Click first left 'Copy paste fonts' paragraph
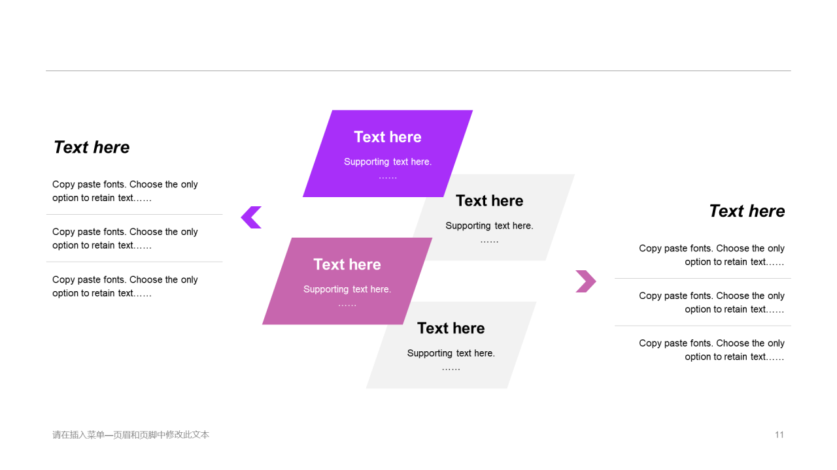Image resolution: width=837 pixels, height=470 pixels. coord(125,191)
